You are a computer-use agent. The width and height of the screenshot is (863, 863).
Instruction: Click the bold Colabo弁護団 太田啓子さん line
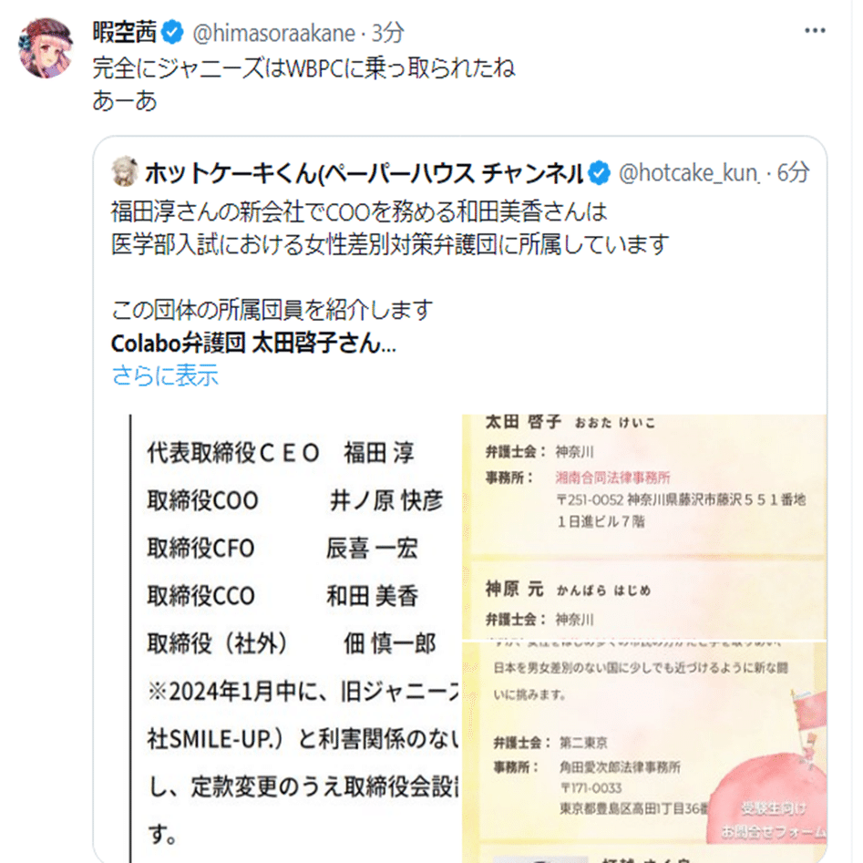(253, 344)
